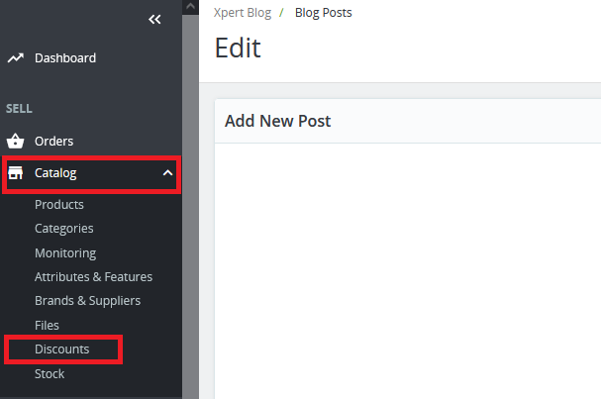Image resolution: width=601 pixels, height=399 pixels.
Task: Open the Discounts page
Action: point(61,349)
